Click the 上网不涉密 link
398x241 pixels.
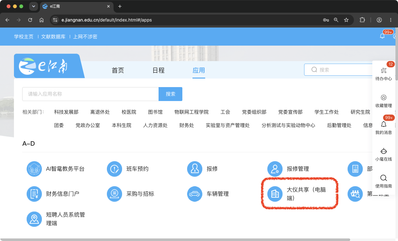click(x=85, y=37)
